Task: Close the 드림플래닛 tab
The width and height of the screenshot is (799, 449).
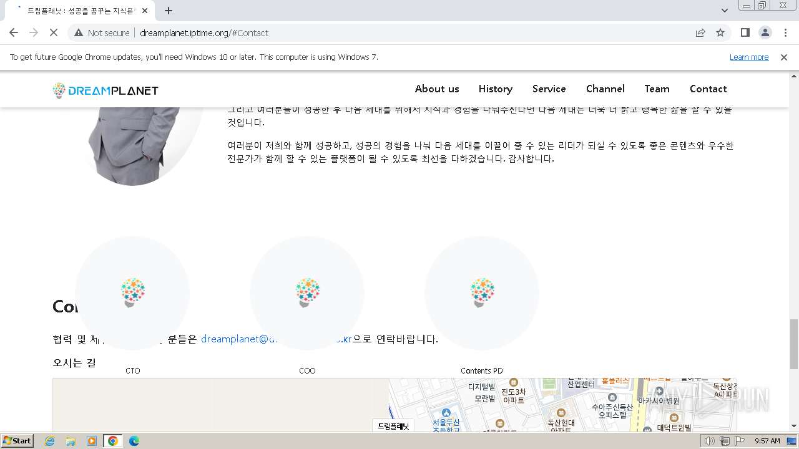Action: 145,11
